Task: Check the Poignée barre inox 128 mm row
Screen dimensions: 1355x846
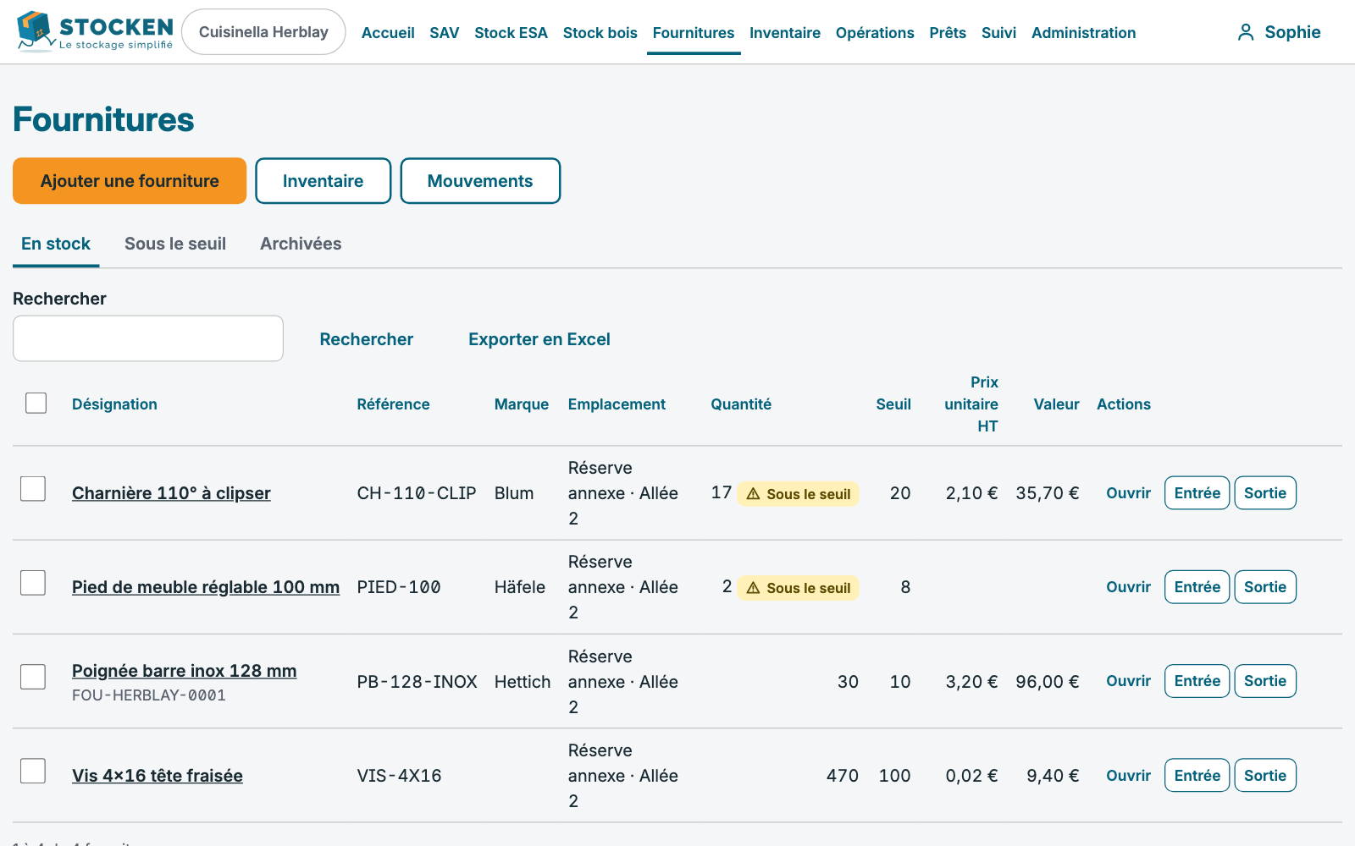Action: point(33,677)
